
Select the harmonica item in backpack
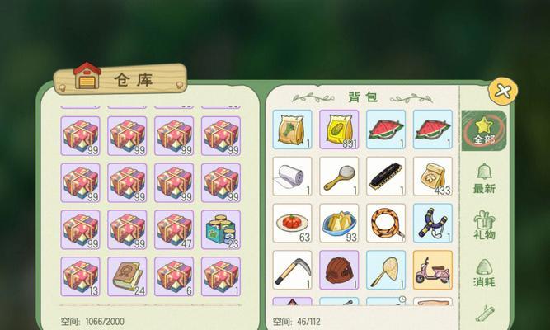coord(386,177)
